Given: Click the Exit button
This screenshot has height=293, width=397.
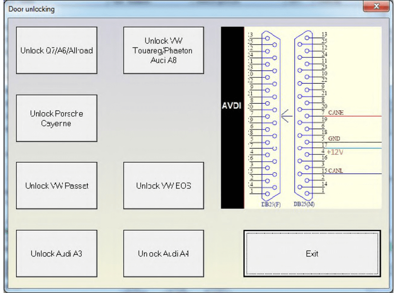Looking at the screenshot, I should [x=312, y=253].
